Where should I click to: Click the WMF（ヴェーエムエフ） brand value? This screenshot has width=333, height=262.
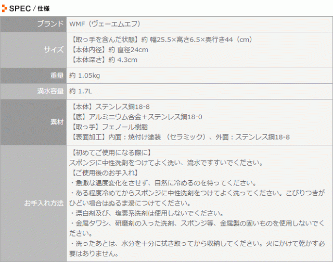point(105,24)
